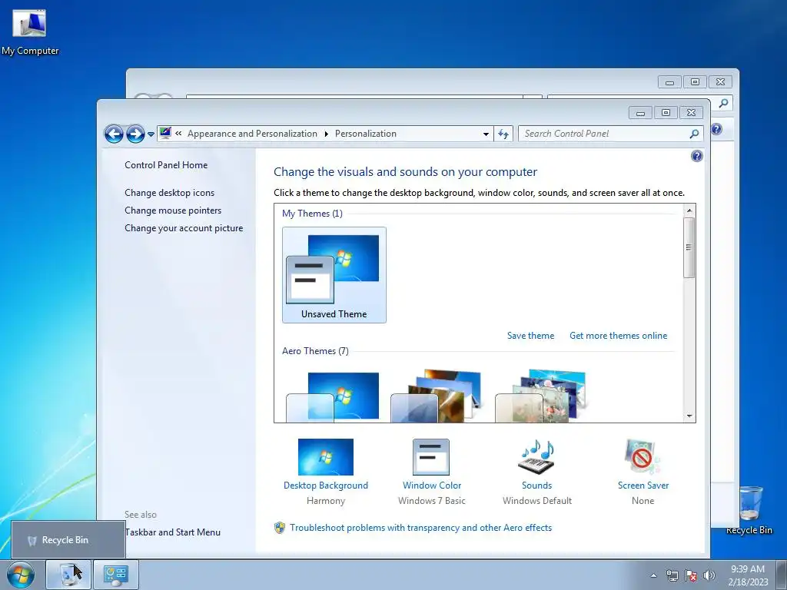The width and height of the screenshot is (787, 590).
Task: Open Change mouse pointers
Action: [173, 210]
